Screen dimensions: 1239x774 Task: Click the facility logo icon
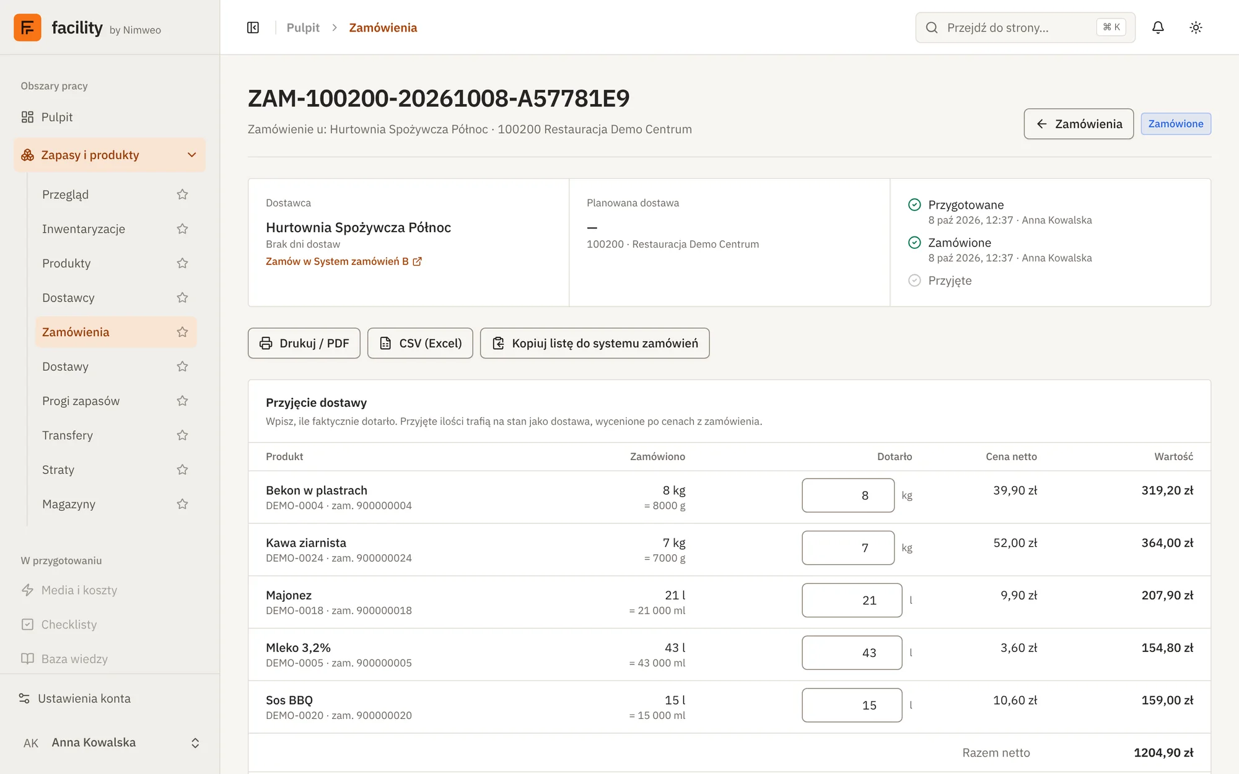point(27,27)
